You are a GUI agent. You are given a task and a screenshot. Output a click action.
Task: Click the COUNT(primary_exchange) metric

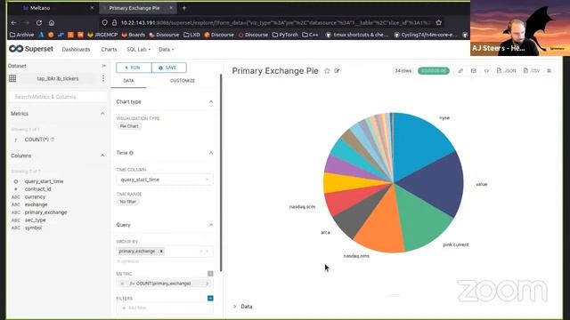click(x=164, y=284)
